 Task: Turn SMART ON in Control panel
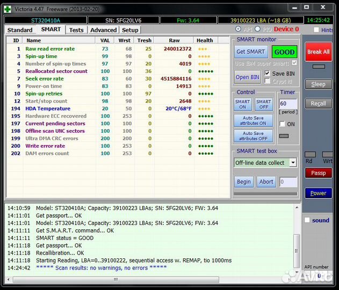[x=243, y=104]
